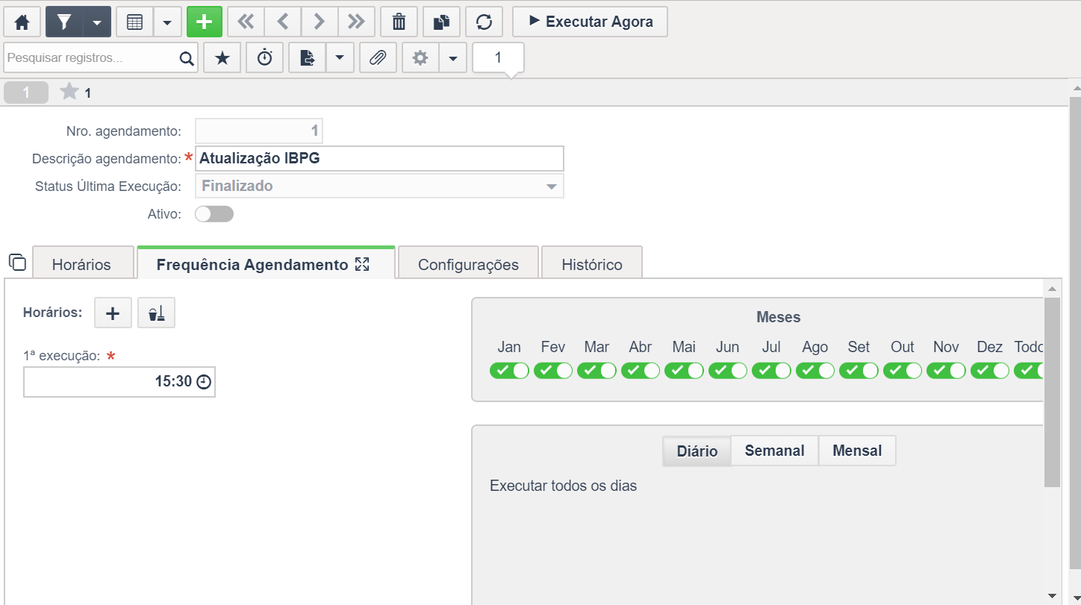The image size is (1081, 605).
Task: Expand the filter options arrow
Action: (97, 22)
